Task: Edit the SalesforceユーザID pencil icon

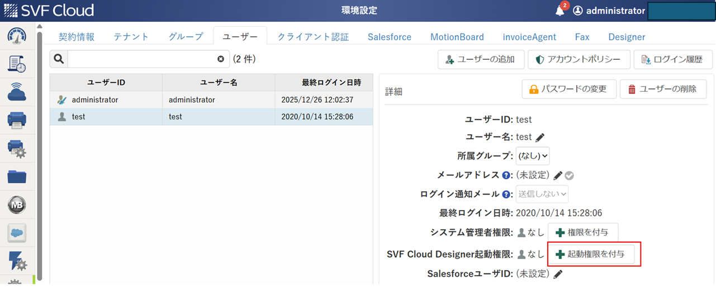Action: pyautogui.click(x=558, y=274)
